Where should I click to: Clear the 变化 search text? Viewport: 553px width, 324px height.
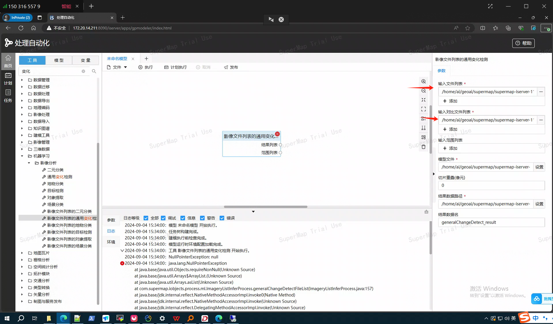click(83, 71)
